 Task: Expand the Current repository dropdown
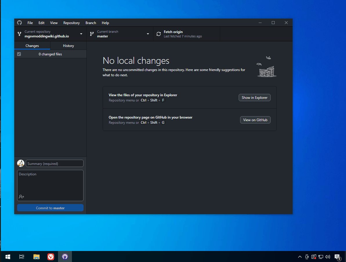tap(50, 34)
